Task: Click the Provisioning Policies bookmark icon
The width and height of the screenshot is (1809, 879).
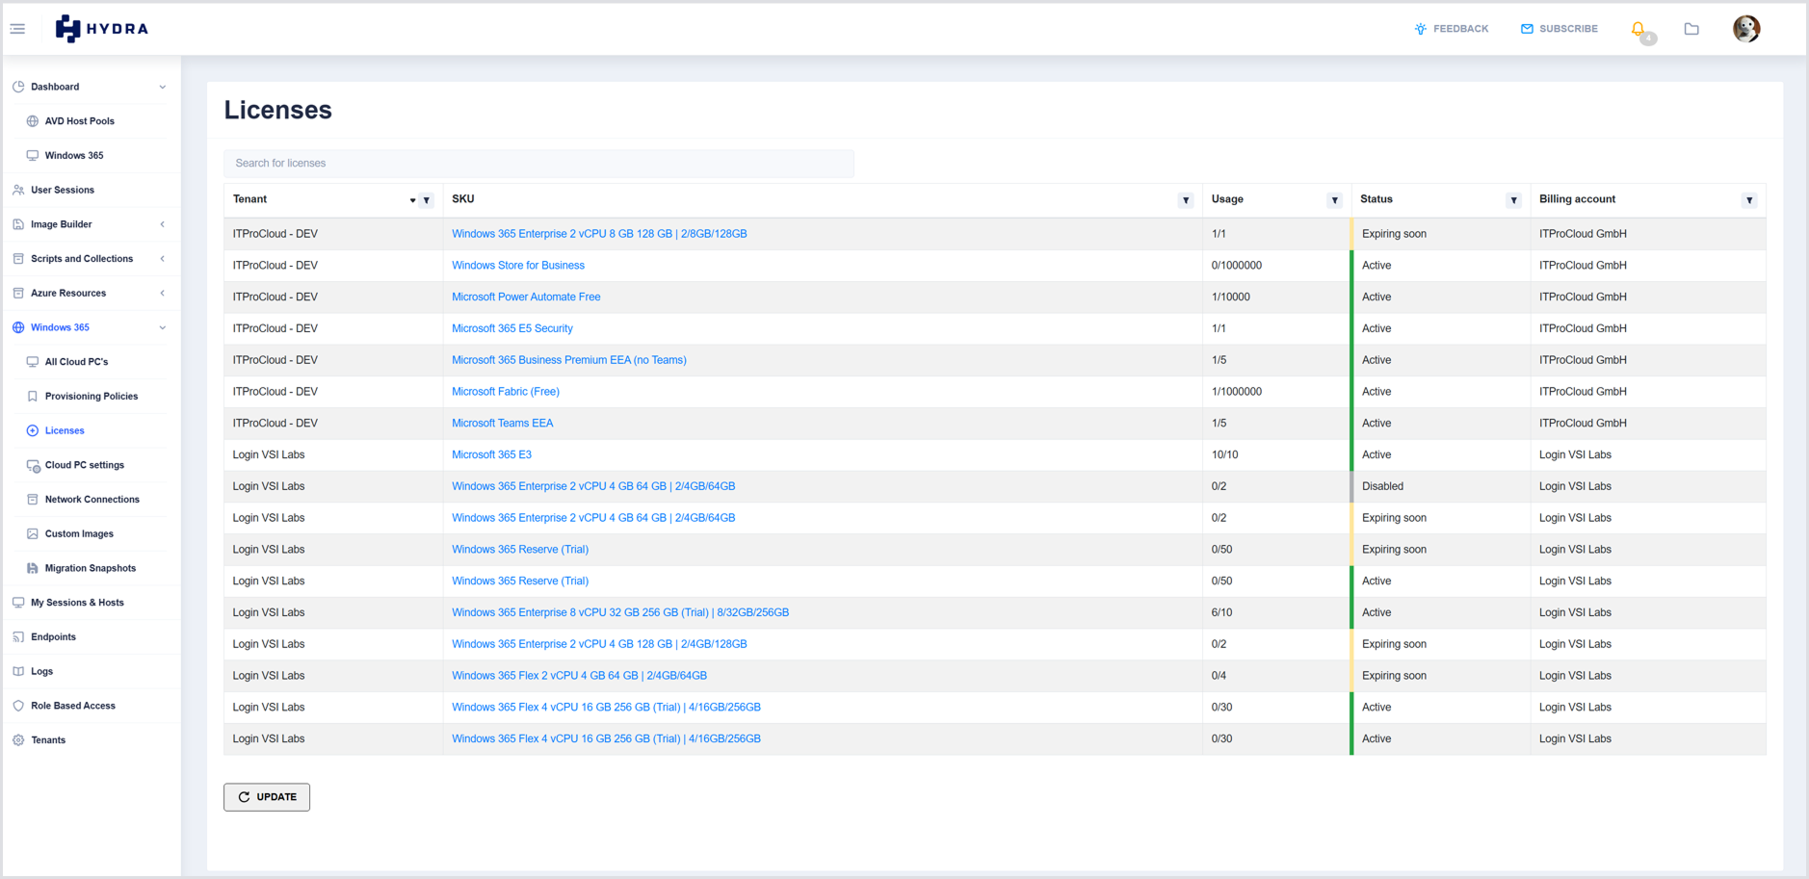Action: tap(33, 397)
